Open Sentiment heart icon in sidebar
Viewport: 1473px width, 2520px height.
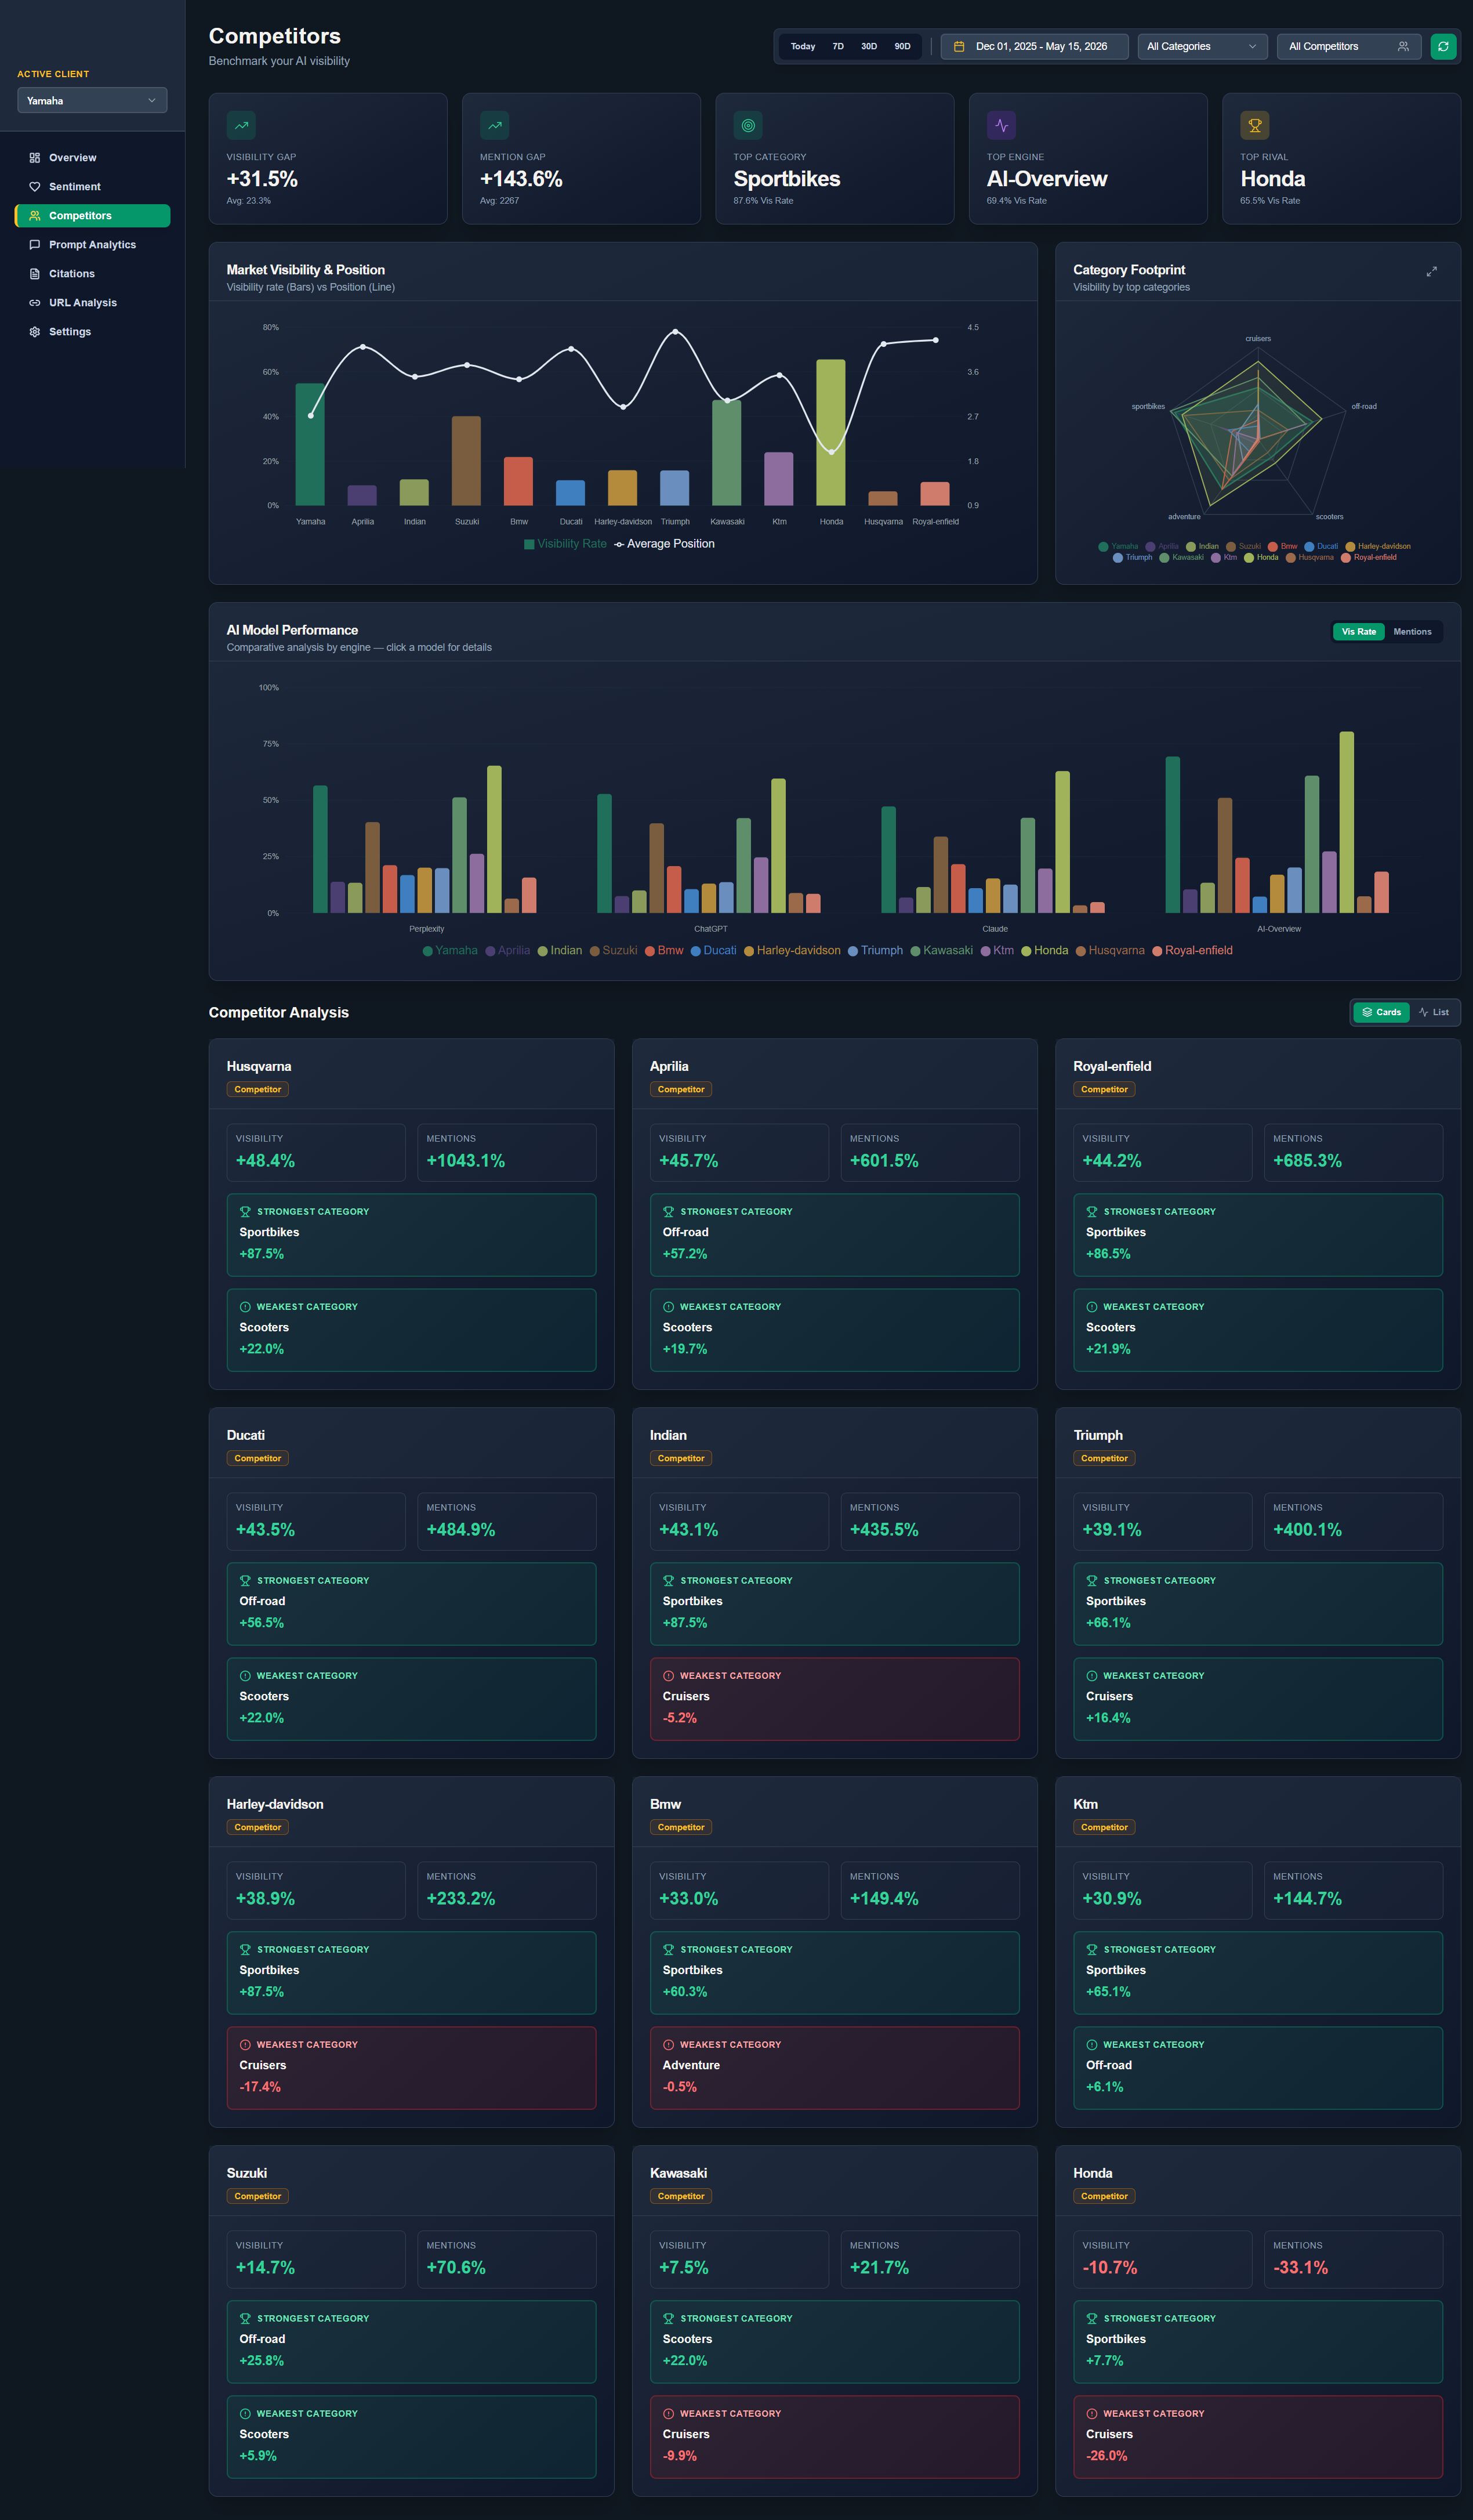point(35,187)
